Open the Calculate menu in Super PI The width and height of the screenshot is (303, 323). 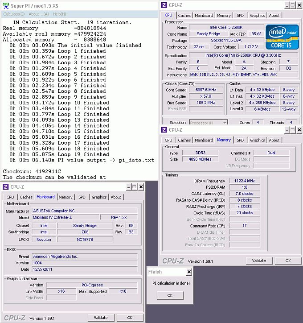(x=14, y=14)
